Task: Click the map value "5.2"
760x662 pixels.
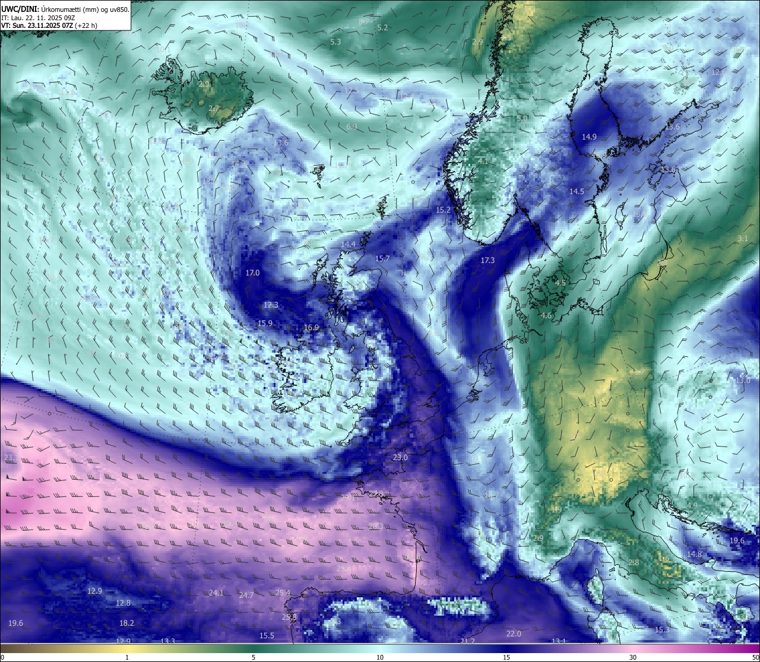Action: (382, 28)
